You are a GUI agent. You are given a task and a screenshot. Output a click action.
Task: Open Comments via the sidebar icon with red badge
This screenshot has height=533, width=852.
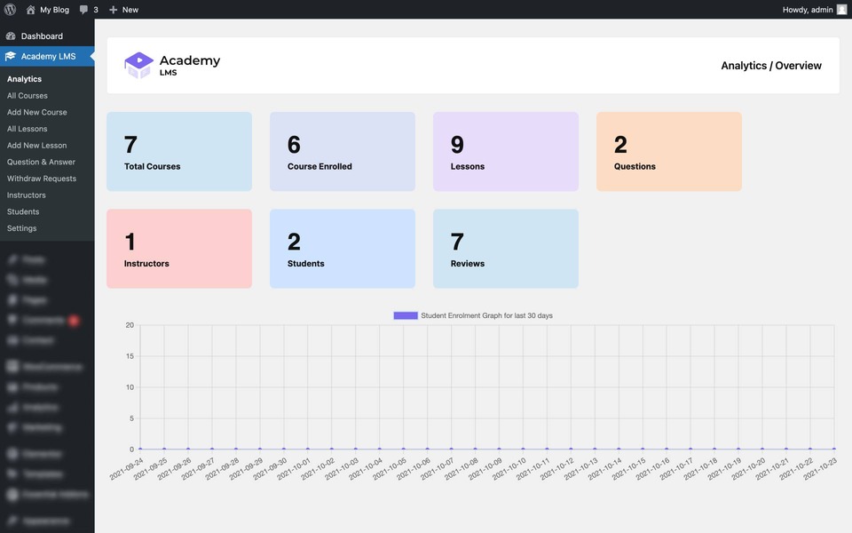coord(12,320)
